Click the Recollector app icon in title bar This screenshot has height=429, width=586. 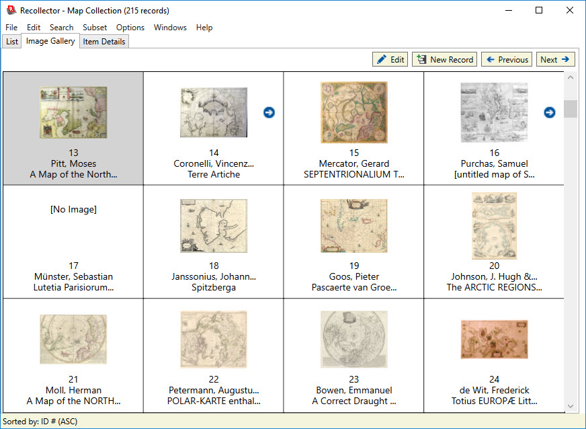point(11,10)
